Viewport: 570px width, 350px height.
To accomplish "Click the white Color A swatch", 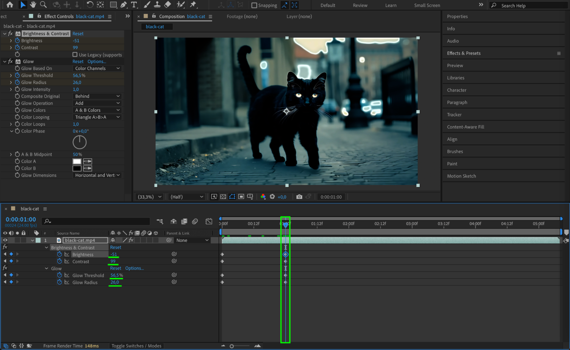I will 77,161.
